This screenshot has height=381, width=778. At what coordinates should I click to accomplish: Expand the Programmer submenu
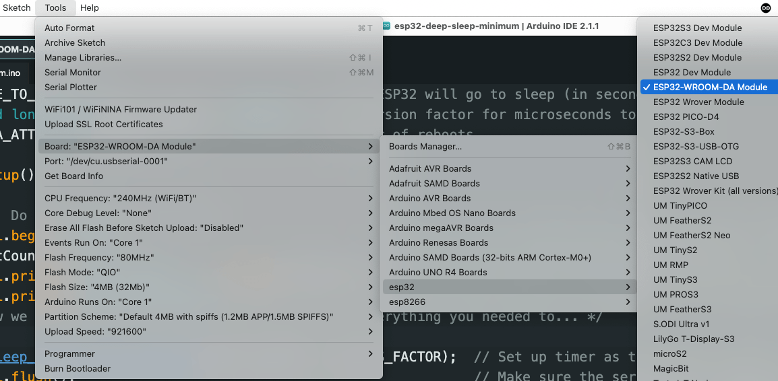click(x=209, y=354)
